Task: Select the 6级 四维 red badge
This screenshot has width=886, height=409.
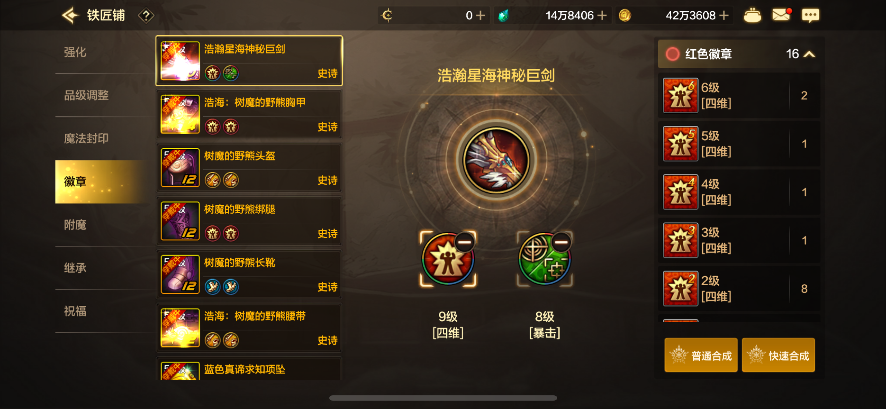Action: (739, 95)
